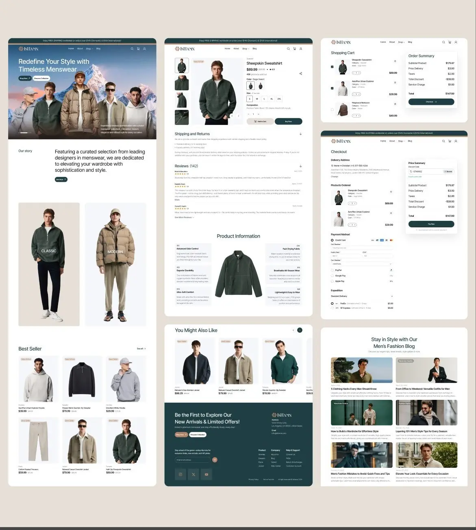Select Google Pay payment method
Screen dimensions: 476x530
coord(332,275)
